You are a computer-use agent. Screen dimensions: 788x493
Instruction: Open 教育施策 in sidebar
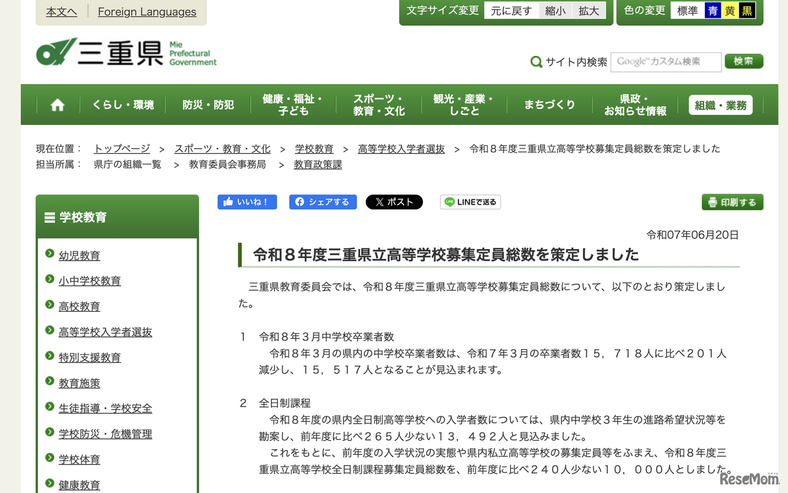[x=79, y=384]
